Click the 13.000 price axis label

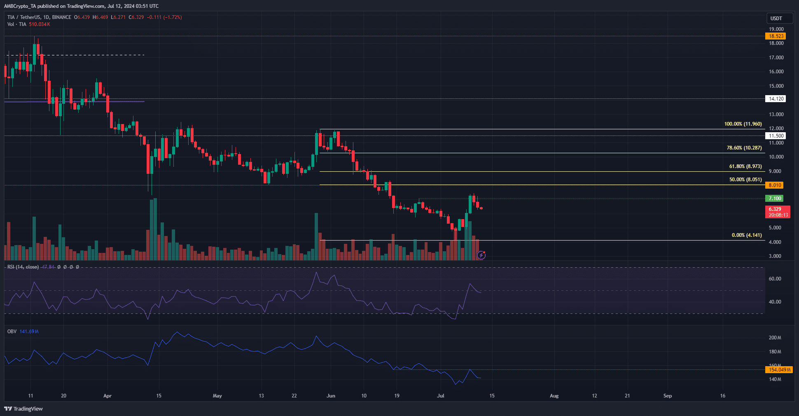point(776,115)
